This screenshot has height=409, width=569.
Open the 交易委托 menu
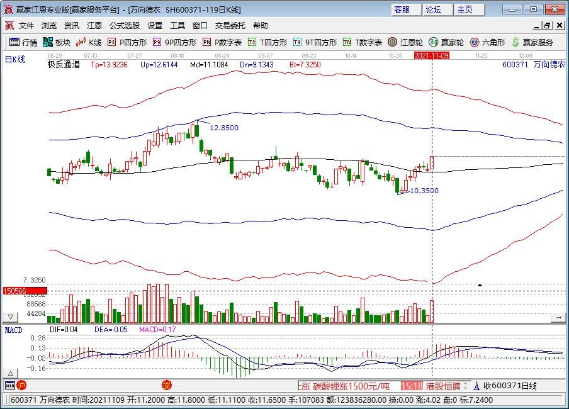231,26
